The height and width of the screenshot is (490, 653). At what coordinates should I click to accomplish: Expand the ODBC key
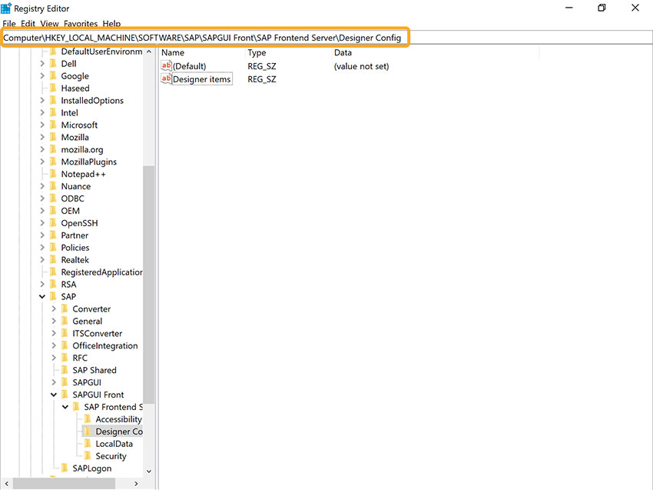[x=42, y=198]
